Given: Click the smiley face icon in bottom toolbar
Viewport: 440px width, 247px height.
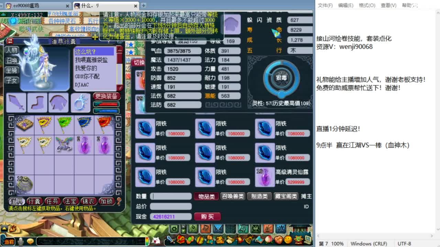Looking at the screenshot, I should (x=288, y=239).
